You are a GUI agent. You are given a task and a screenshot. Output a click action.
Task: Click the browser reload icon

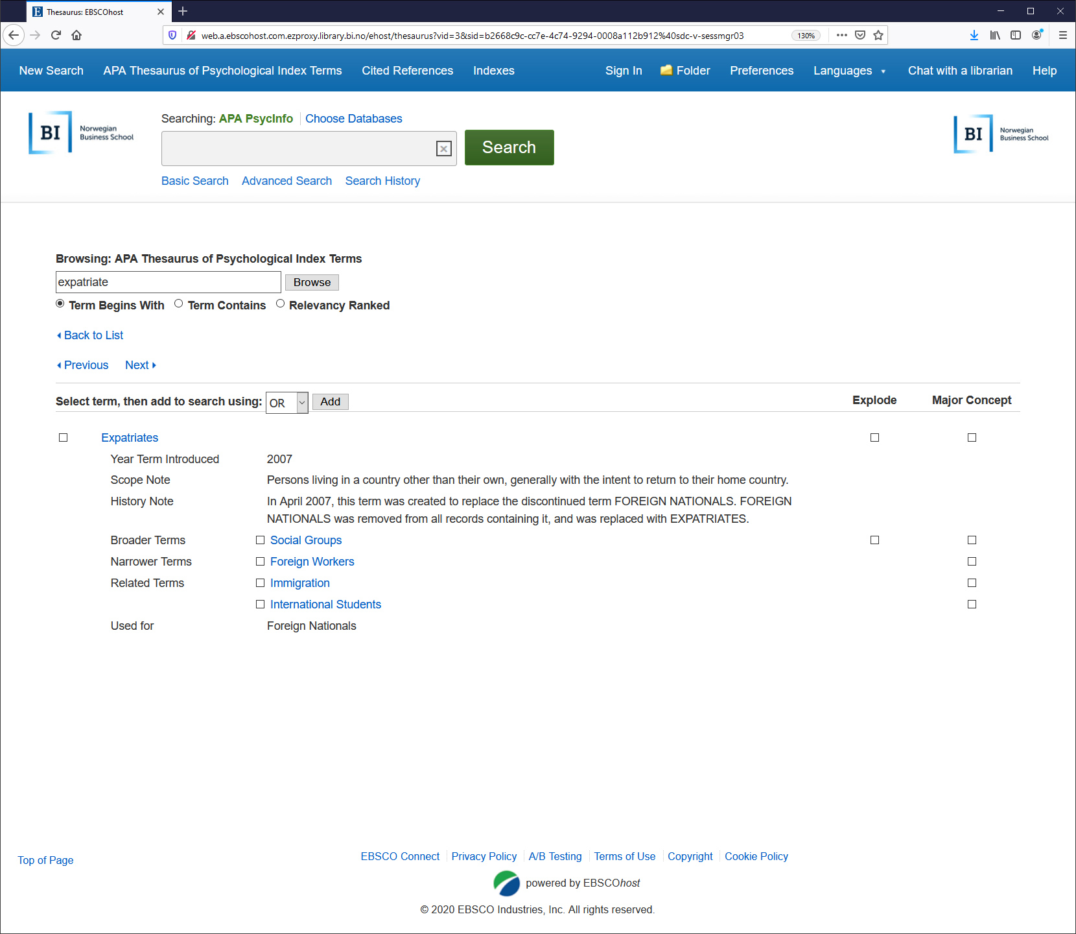56,35
